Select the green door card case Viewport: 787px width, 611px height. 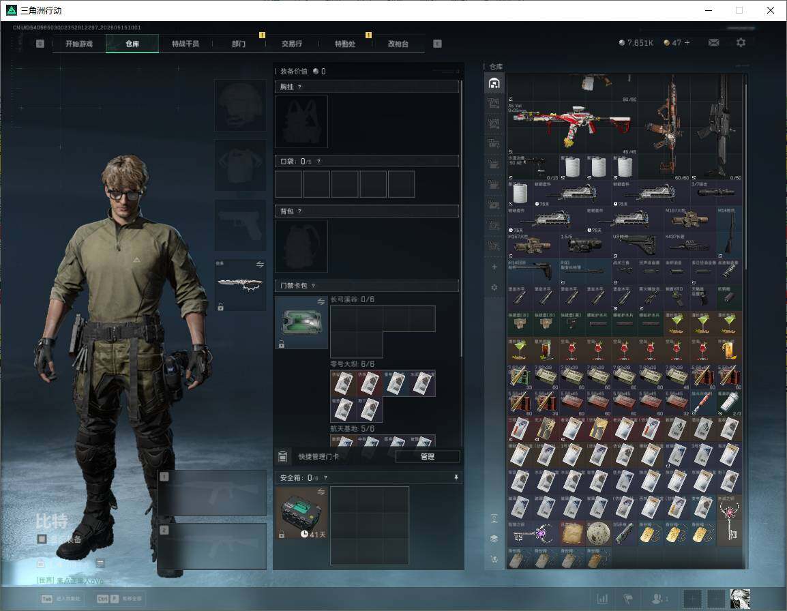point(301,322)
